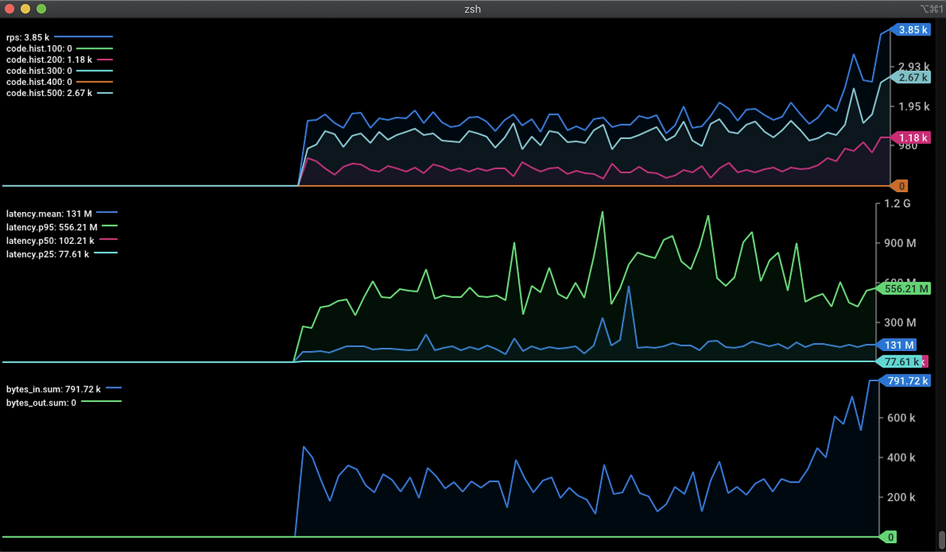The width and height of the screenshot is (946, 552).
Task: Click the blue line swatch beside rps
Action: click(x=84, y=36)
